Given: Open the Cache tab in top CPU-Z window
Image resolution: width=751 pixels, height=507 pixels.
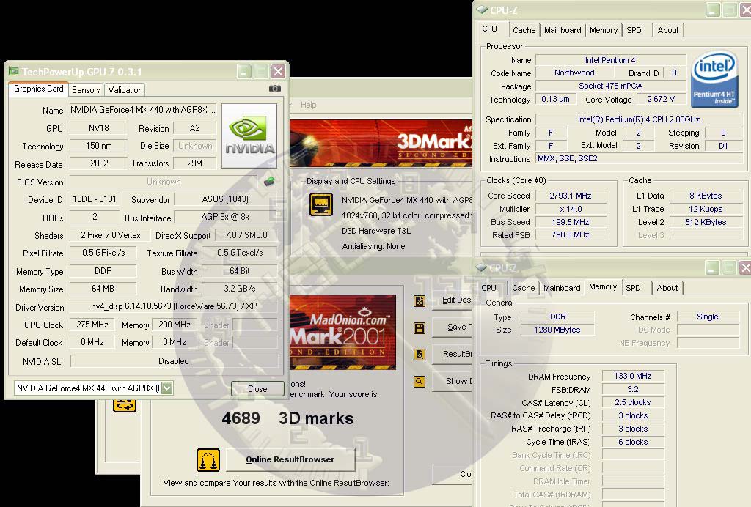Looking at the screenshot, I should (524, 30).
